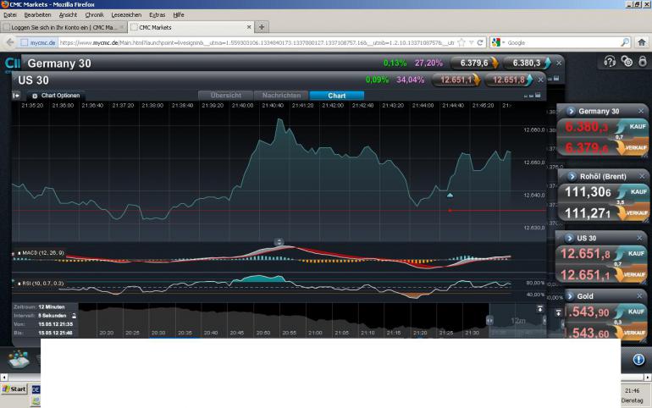Click US 30 header buy price 12.651,8

509,80
